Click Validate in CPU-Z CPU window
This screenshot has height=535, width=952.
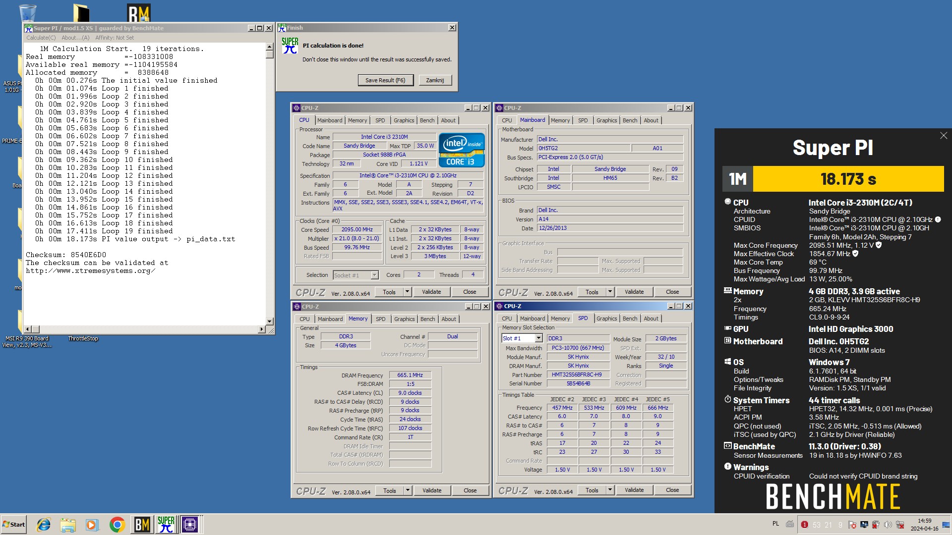431,292
